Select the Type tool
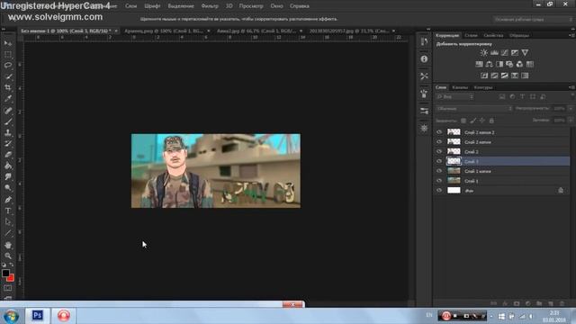 click(8, 211)
